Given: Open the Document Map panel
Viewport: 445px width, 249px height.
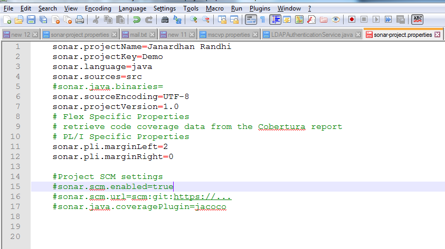Looking at the screenshot, I should click(x=299, y=19).
